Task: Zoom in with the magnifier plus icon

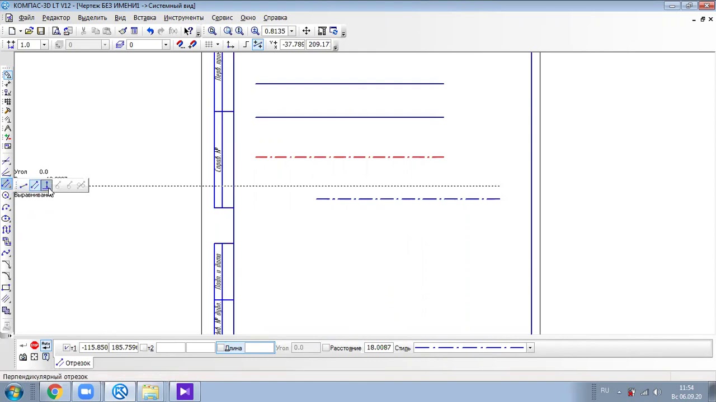Action: tap(255, 31)
